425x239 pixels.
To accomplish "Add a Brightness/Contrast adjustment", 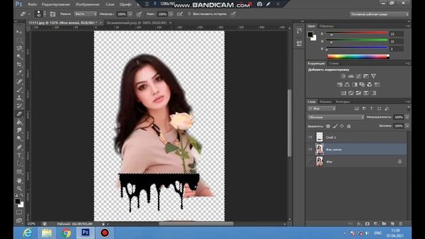I will (x=343, y=76).
